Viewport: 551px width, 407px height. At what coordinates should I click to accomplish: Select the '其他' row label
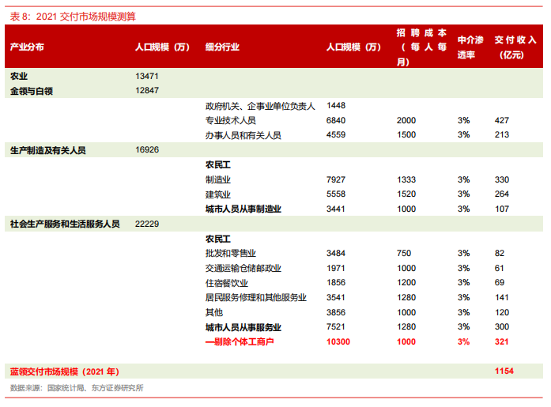coord(214,312)
